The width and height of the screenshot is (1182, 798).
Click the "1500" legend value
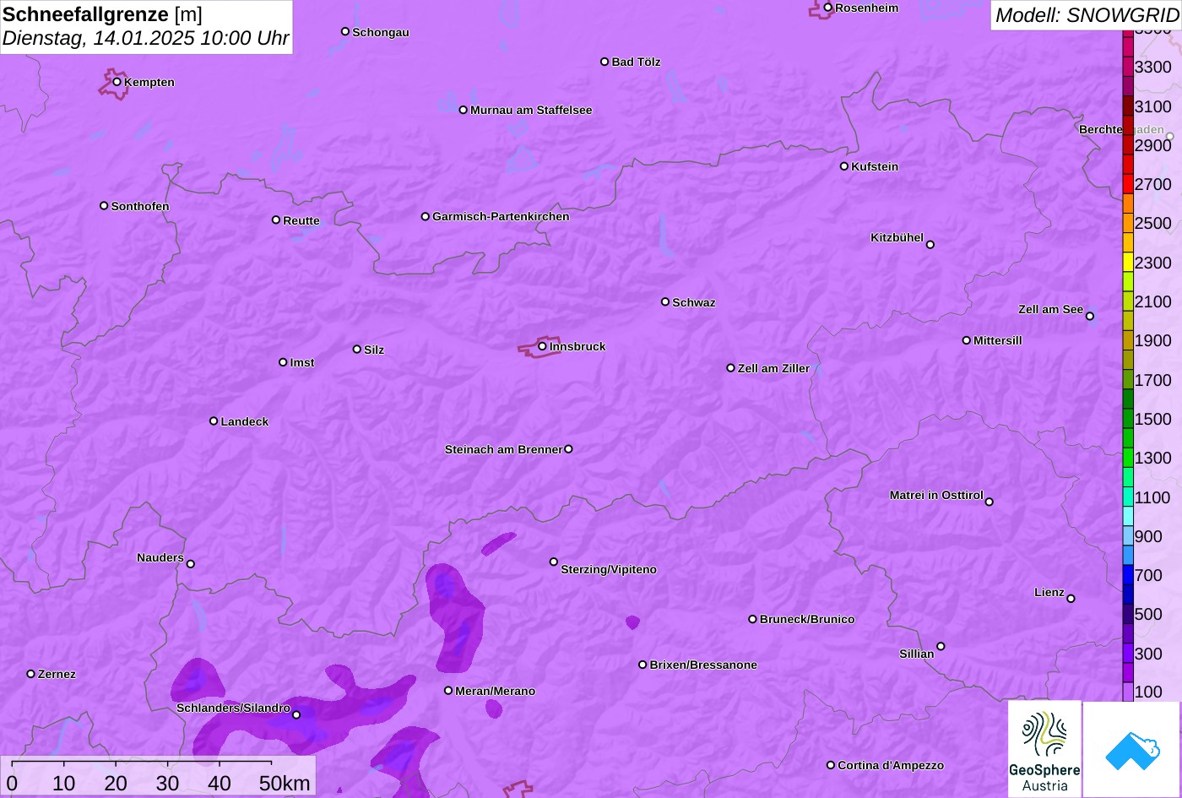[x=1153, y=419]
